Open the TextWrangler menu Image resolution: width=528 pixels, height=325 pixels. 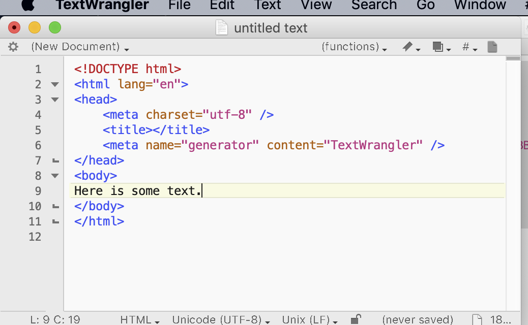tap(104, 6)
